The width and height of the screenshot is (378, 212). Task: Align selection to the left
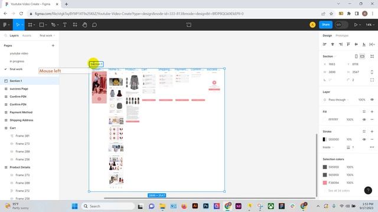click(324, 44)
